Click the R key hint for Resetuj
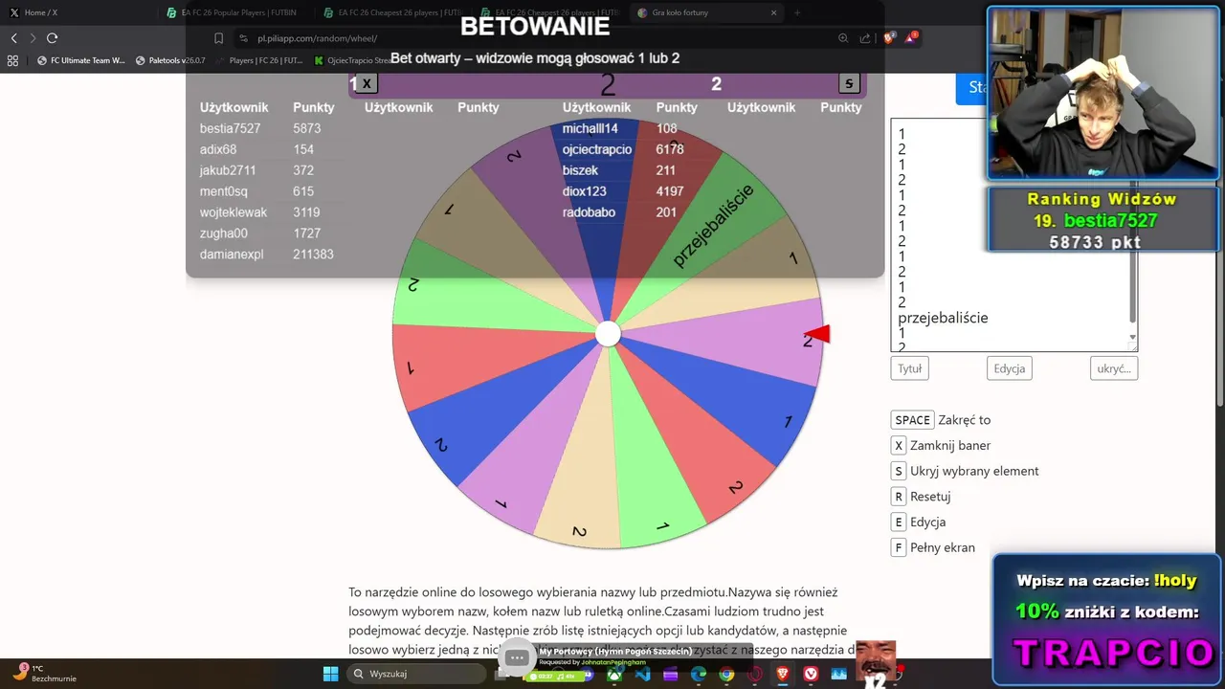 click(899, 497)
